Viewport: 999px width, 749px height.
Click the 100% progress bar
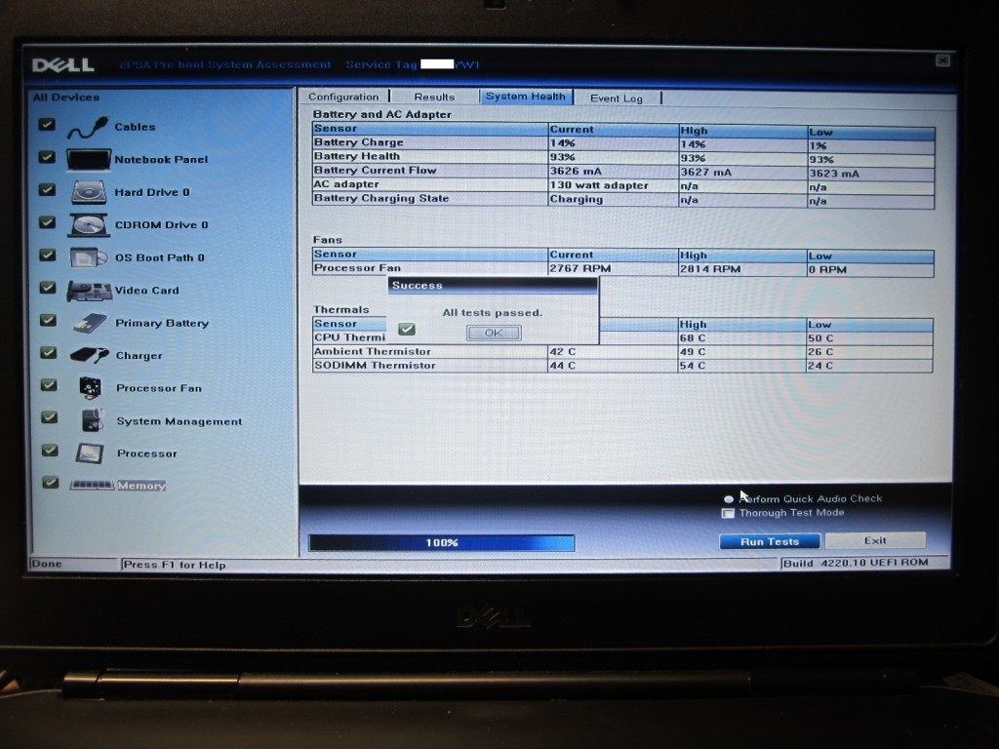(x=442, y=542)
